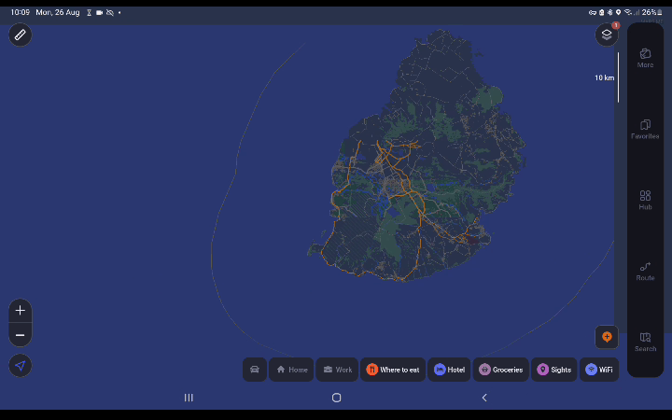Open the Work shortcut chip
Viewport: 672px width, 420px height.
337,370
